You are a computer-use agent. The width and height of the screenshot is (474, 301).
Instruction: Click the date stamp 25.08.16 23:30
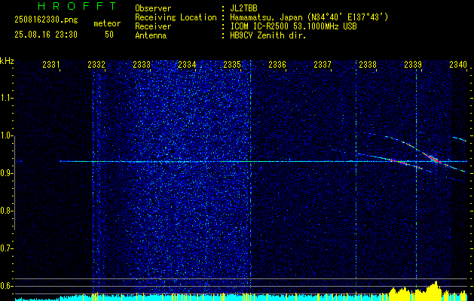click(46, 35)
